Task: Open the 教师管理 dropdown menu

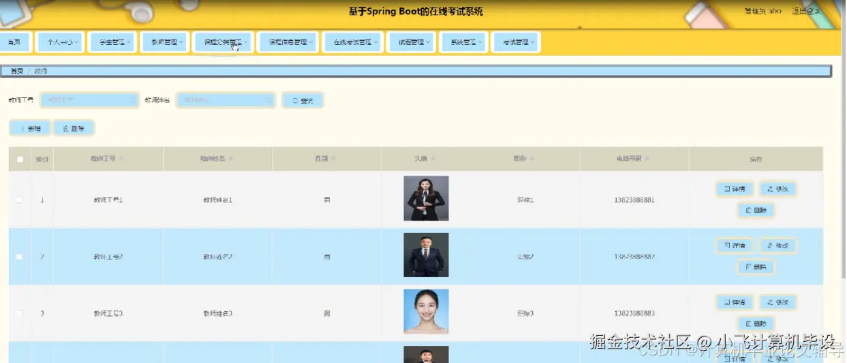Action: [x=164, y=42]
